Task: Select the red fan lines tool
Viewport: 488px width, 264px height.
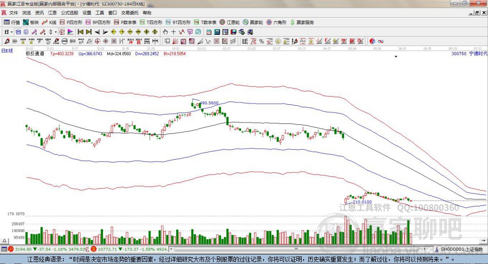Action: [175, 41]
